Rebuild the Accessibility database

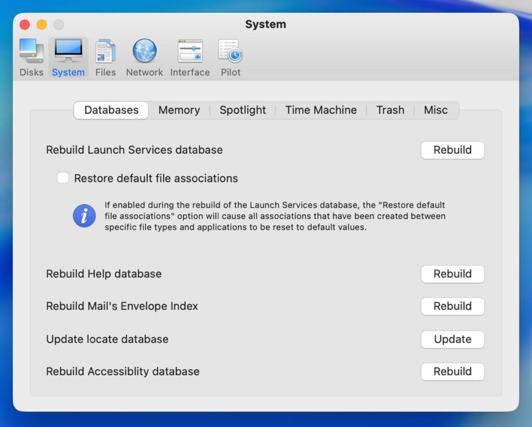pos(452,371)
